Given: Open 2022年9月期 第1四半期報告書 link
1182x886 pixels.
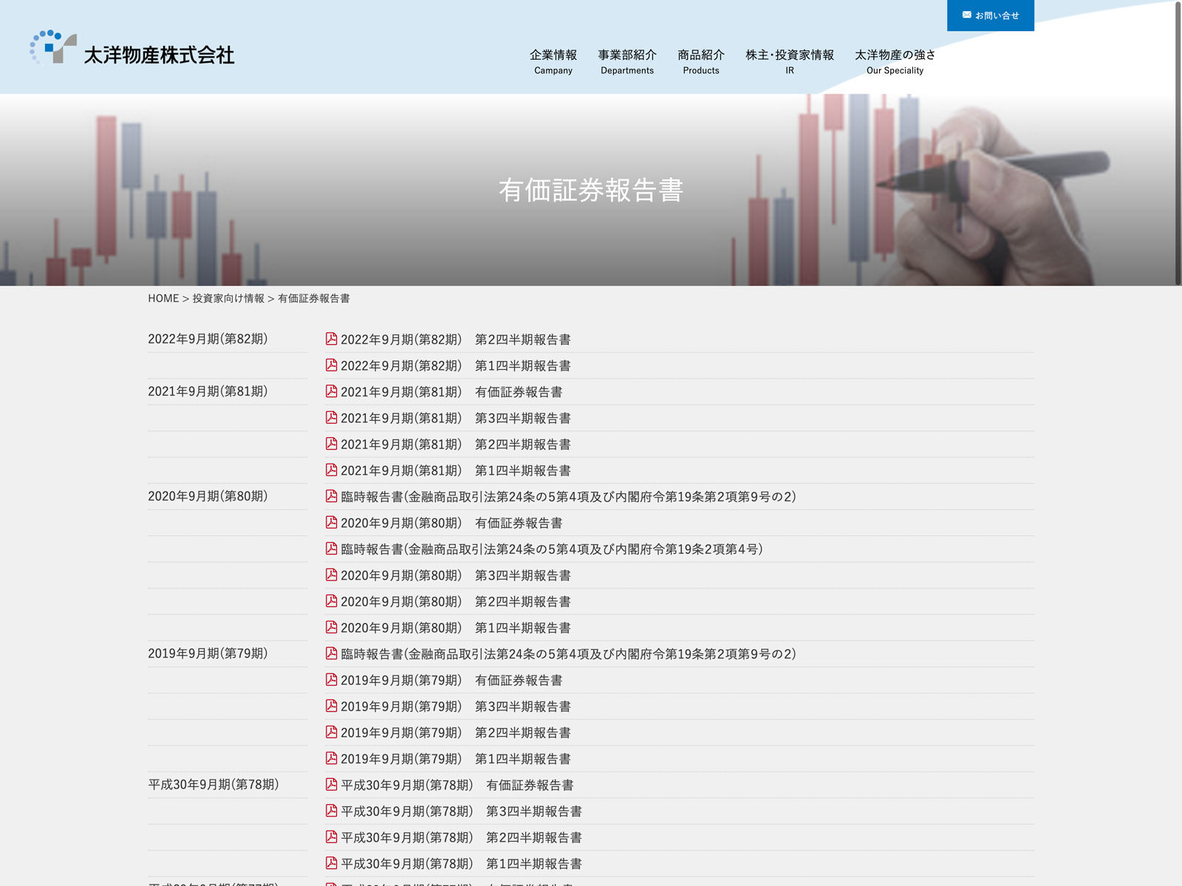Looking at the screenshot, I should 455,365.
